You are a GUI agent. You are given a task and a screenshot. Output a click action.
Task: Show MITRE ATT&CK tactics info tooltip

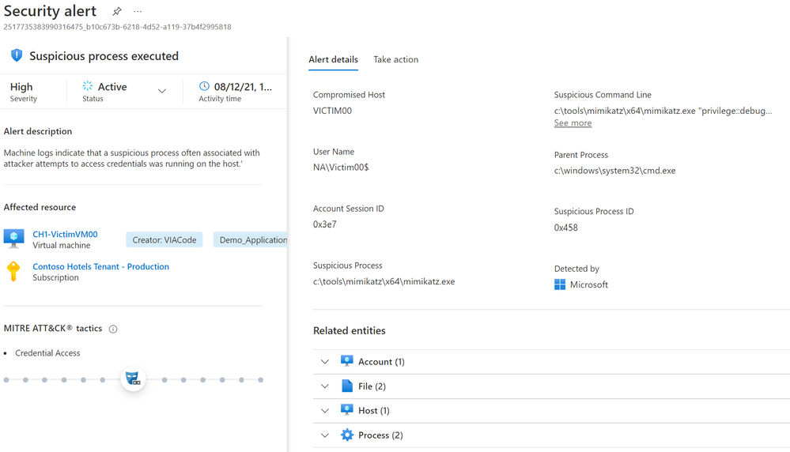pos(113,329)
